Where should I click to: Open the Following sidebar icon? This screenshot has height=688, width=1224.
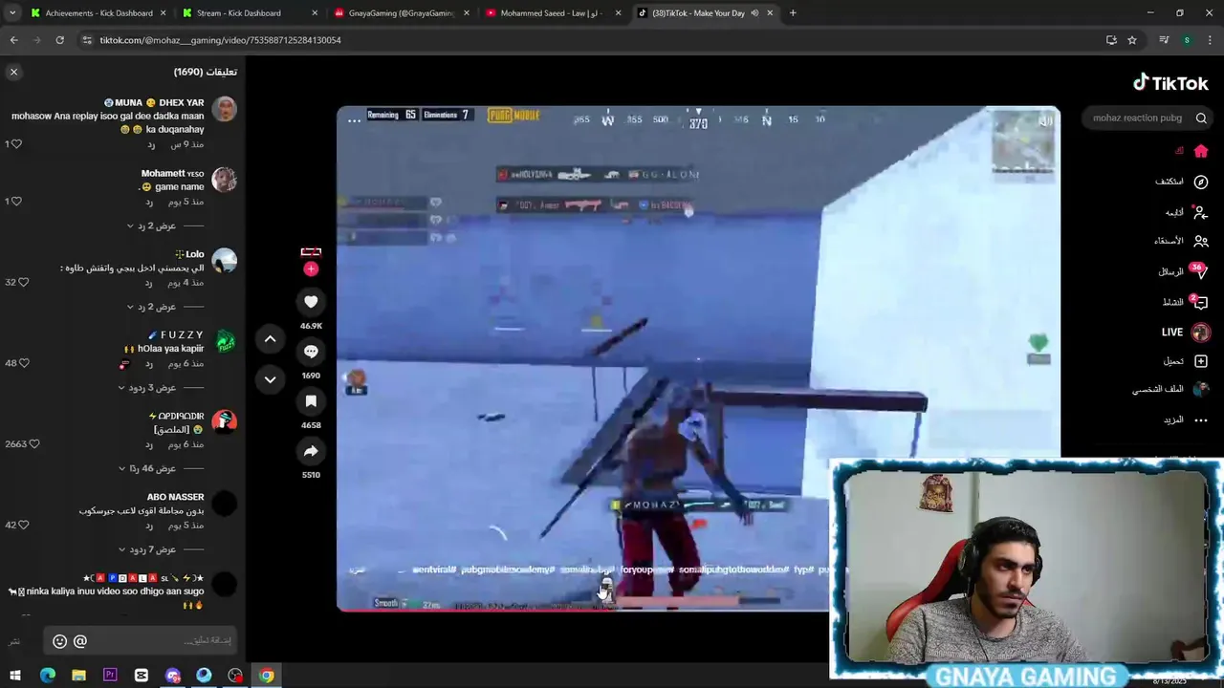point(1201,212)
